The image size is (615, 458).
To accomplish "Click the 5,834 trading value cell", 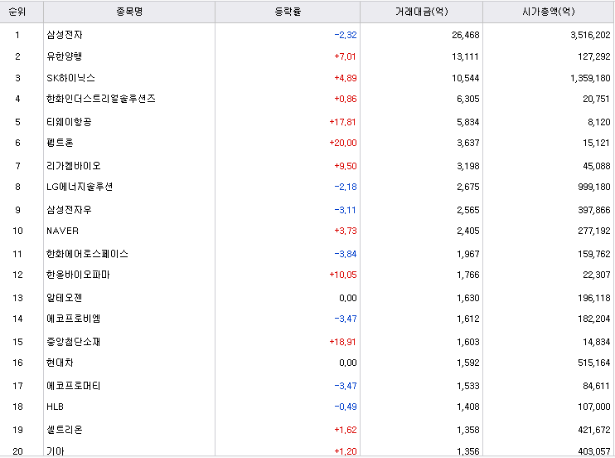I will pos(468,122).
